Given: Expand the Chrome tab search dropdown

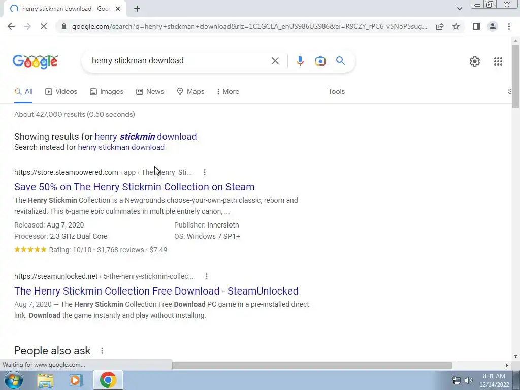Looking at the screenshot, I should pyautogui.click(x=459, y=9).
